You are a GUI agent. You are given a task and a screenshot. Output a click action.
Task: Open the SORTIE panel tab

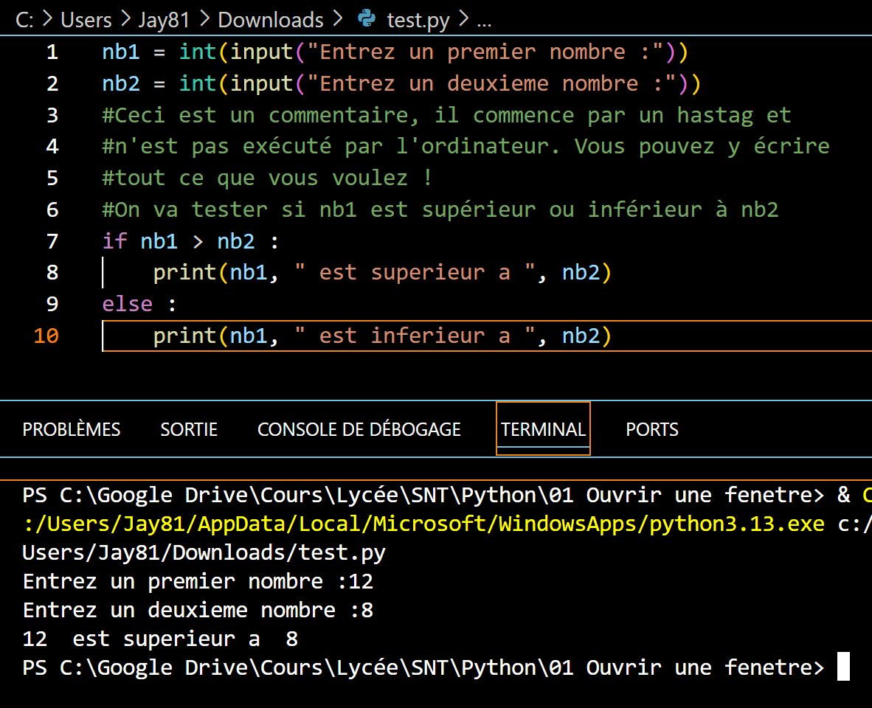(189, 429)
